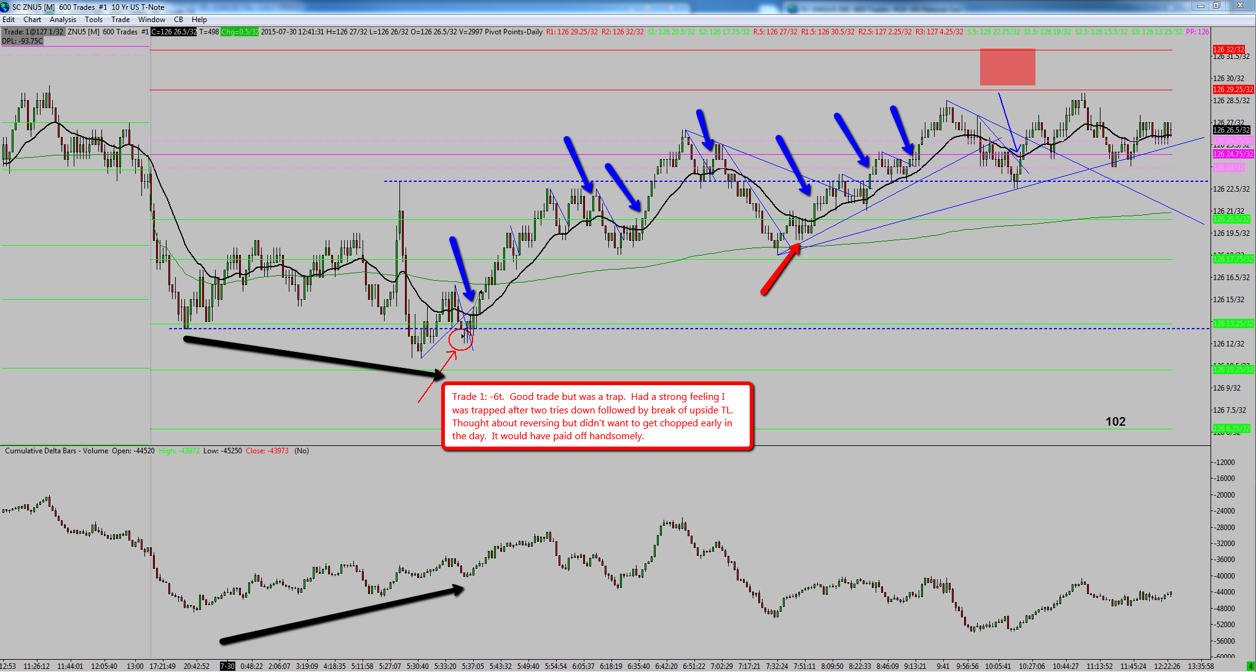Click the green '126 20.5/32' price axis tag

pos(1231,219)
